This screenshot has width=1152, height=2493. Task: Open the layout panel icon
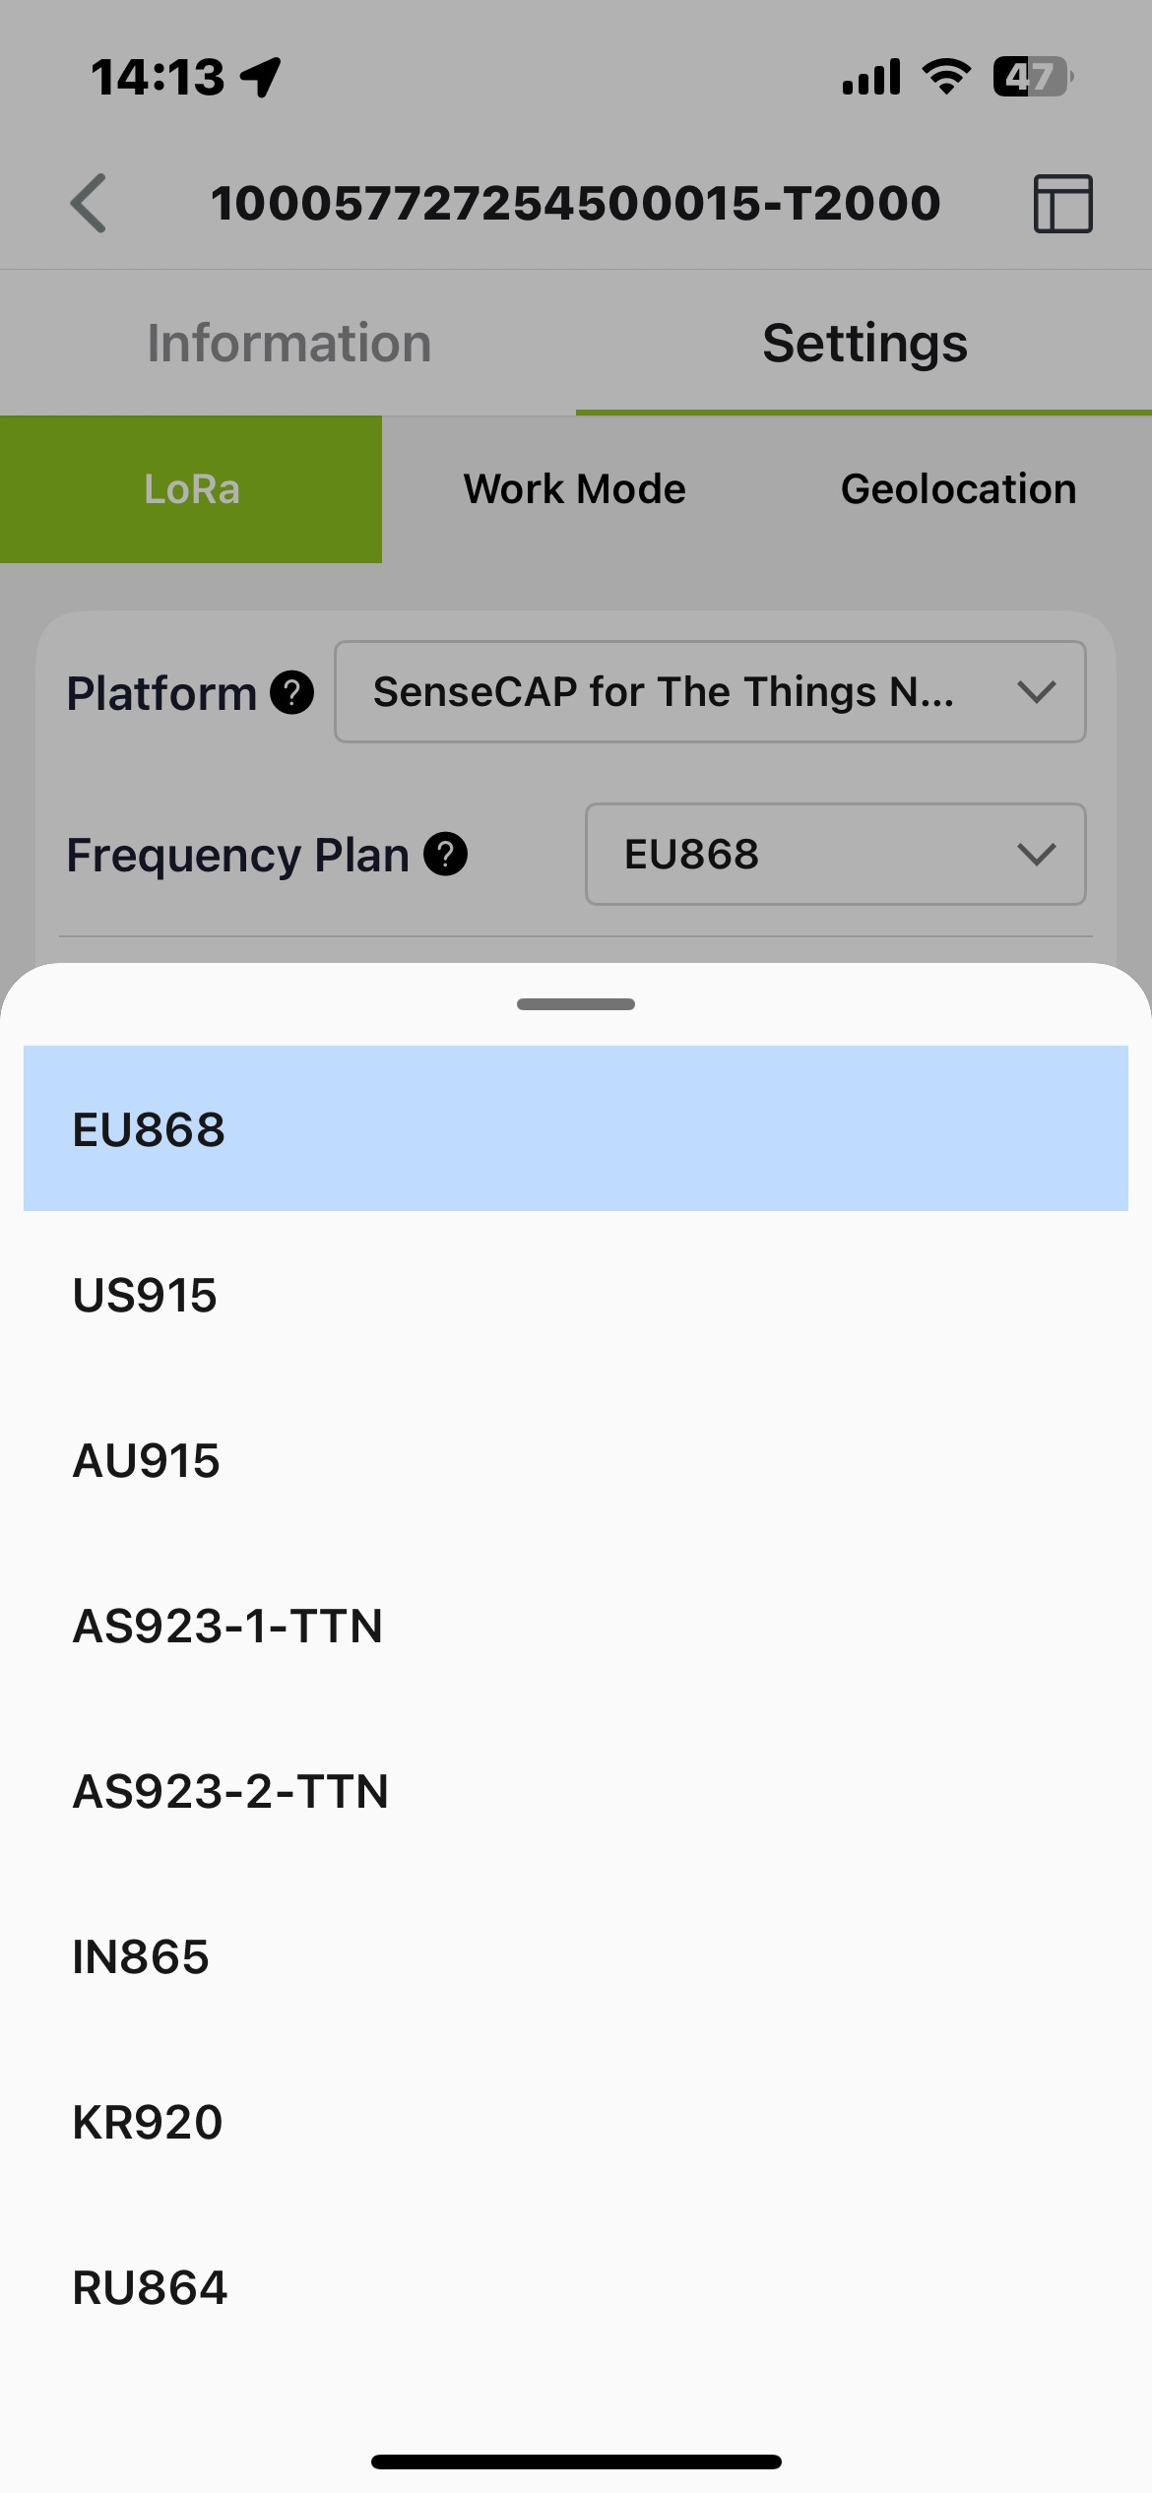click(1062, 204)
